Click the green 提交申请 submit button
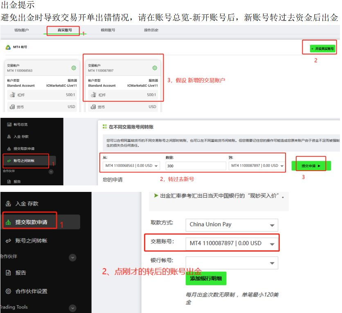The width and height of the screenshot is (342, 313). [x=311, y=166]
